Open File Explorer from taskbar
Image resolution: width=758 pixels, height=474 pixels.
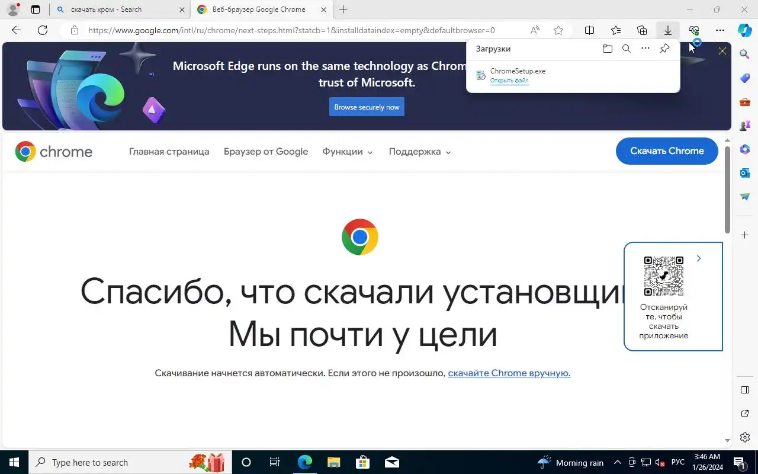click(333, 462)
